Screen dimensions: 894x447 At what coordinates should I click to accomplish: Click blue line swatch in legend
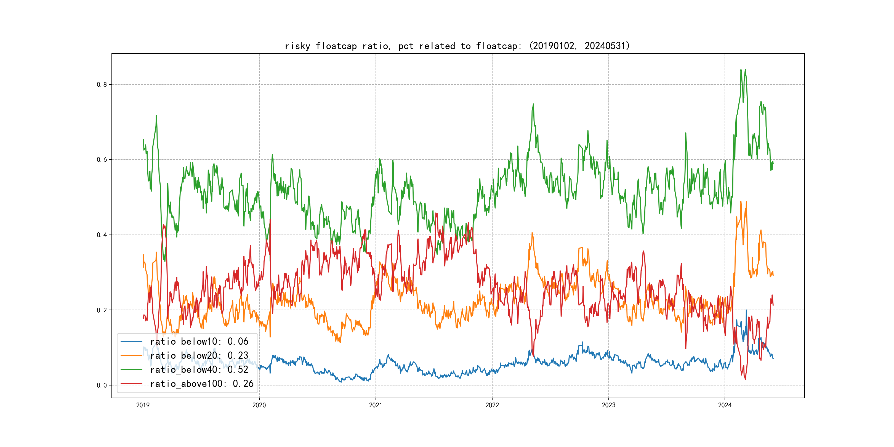pyautogui.click(x=131, y=342)
